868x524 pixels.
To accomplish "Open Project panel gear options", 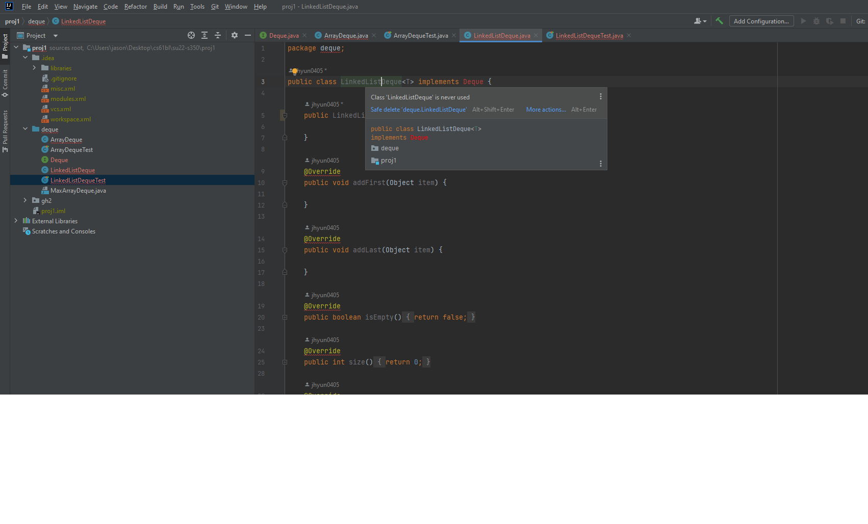I will coord(235,35).
